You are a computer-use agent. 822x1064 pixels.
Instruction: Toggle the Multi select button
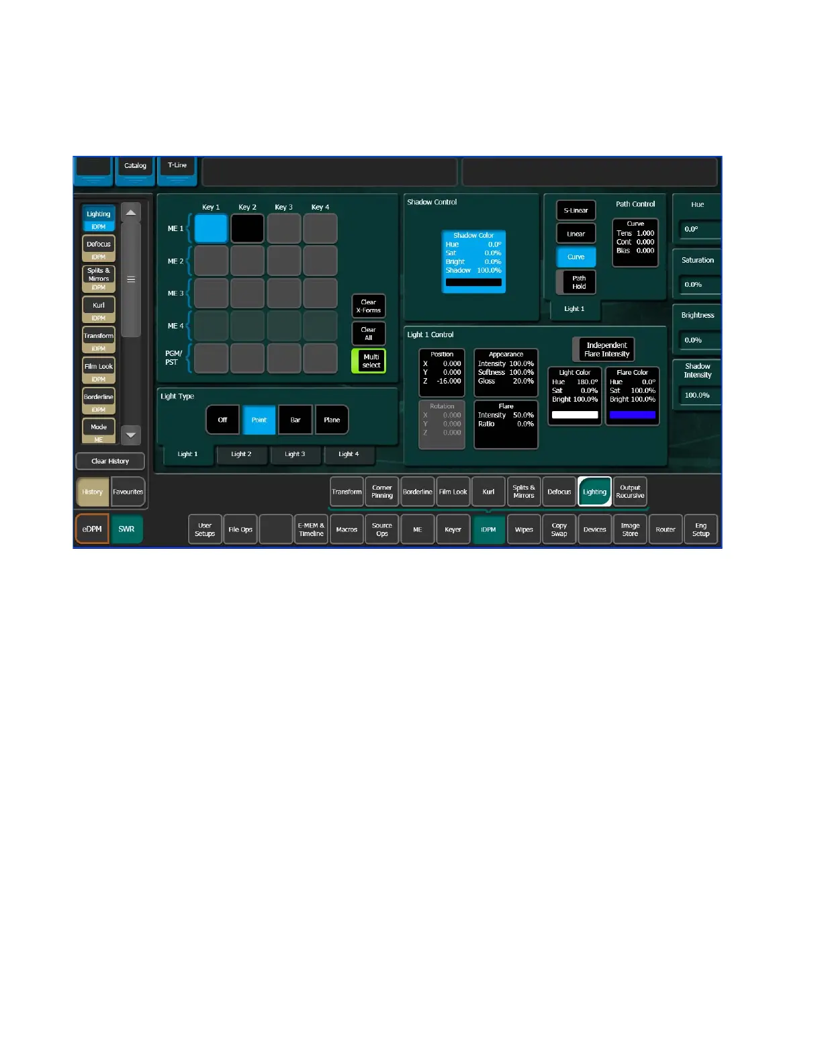369,361
